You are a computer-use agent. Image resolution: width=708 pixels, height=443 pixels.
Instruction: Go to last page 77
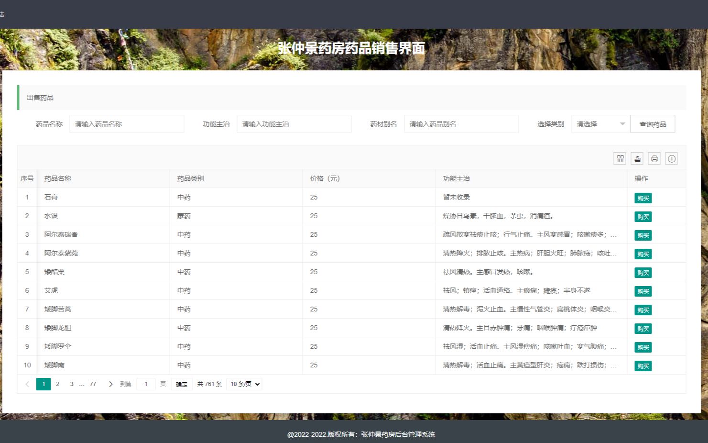pyautogui.click(x=93, y=384)
